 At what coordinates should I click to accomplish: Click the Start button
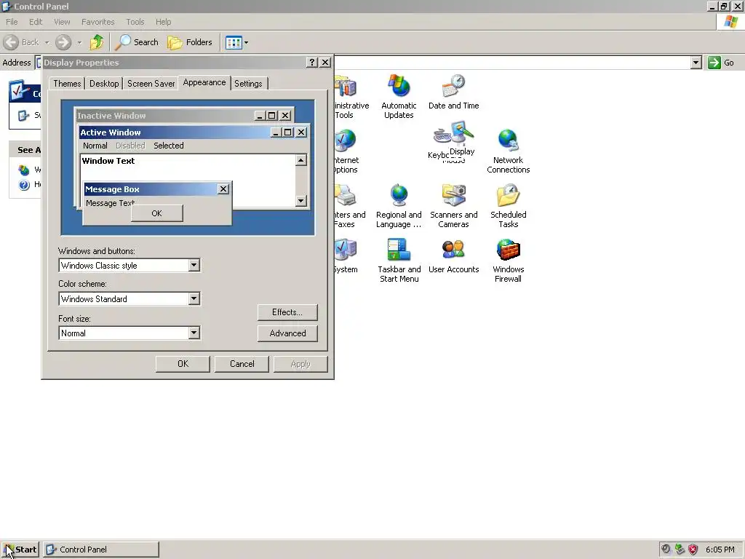pos(20,550)
